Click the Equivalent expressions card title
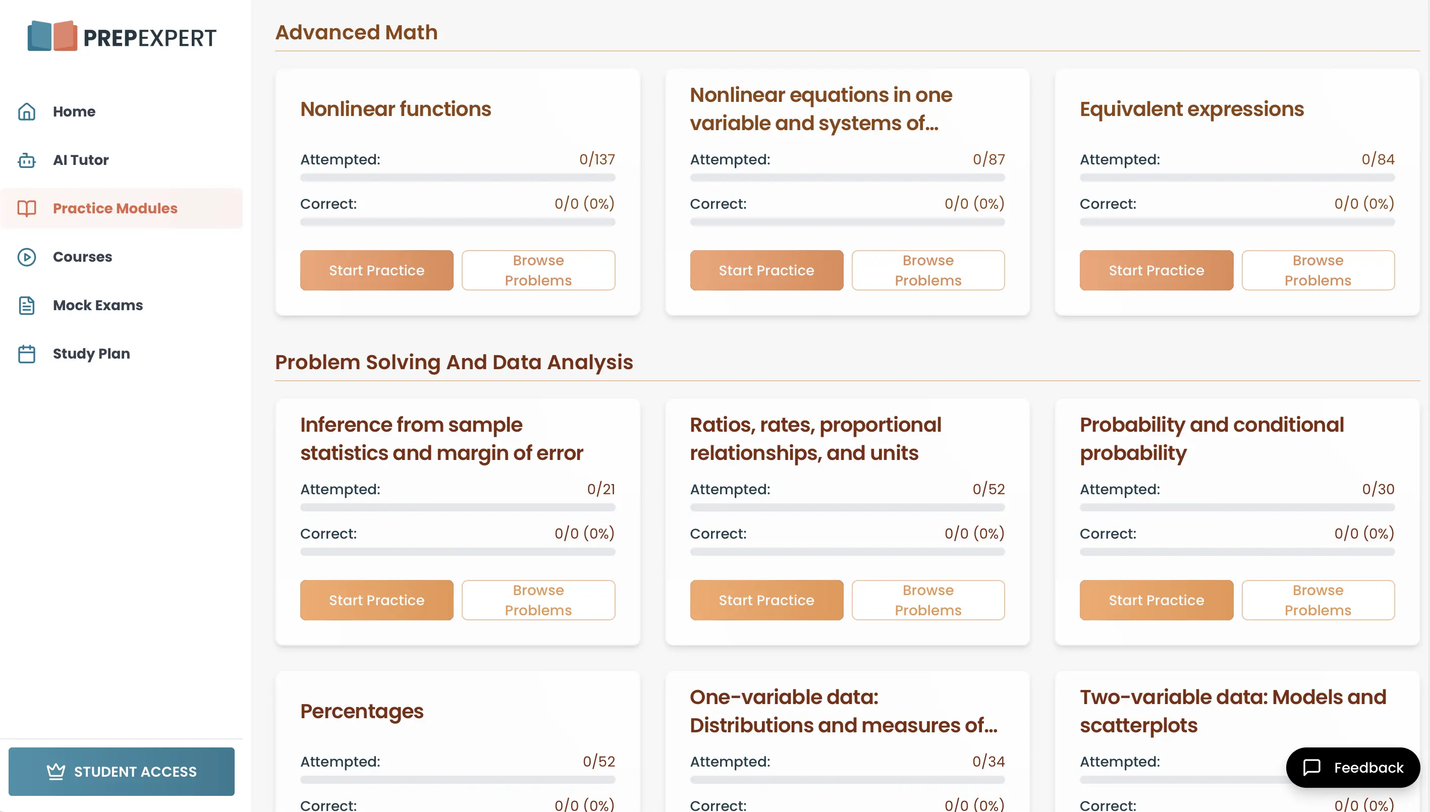This screenshot has height=812, width=1430. 1192,109
